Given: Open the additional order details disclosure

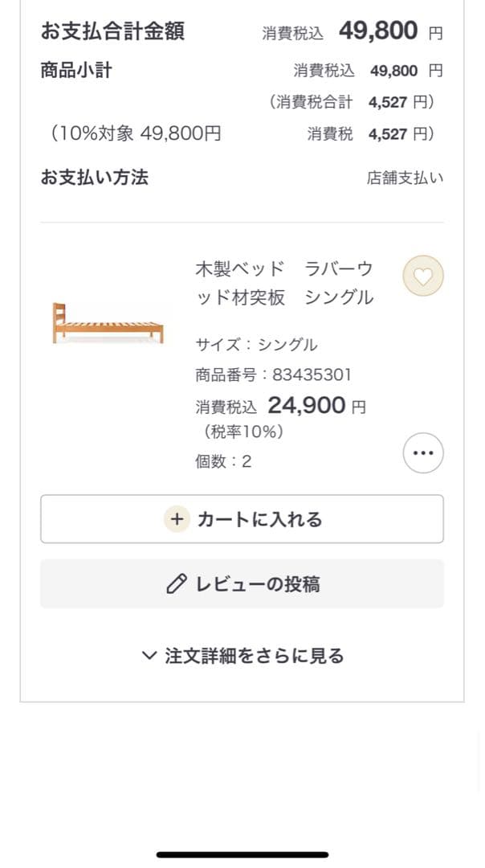Looking at the screenshot, I should click(243, 654).
